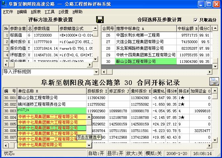Viewport: 222px width, 158px height.
Task: Click the 推荐中标单位 A column header
Action: [146, 29]
